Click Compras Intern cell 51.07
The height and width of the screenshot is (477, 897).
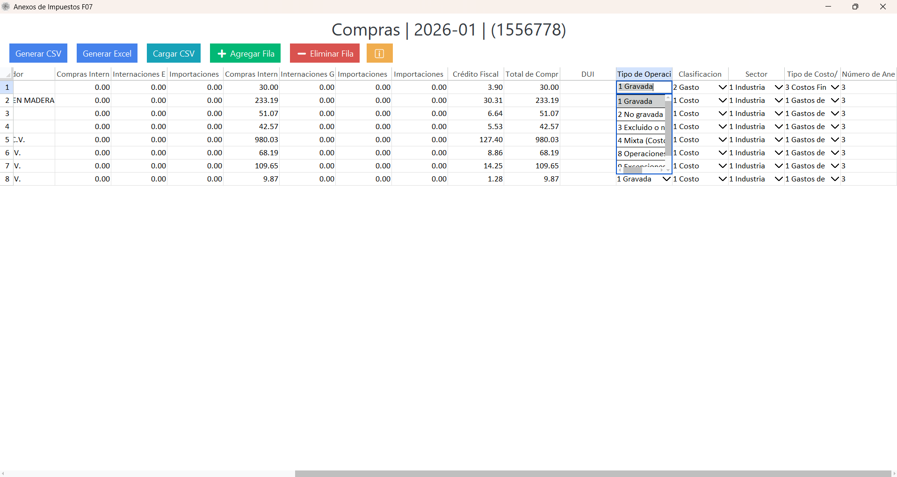point(251,114)
